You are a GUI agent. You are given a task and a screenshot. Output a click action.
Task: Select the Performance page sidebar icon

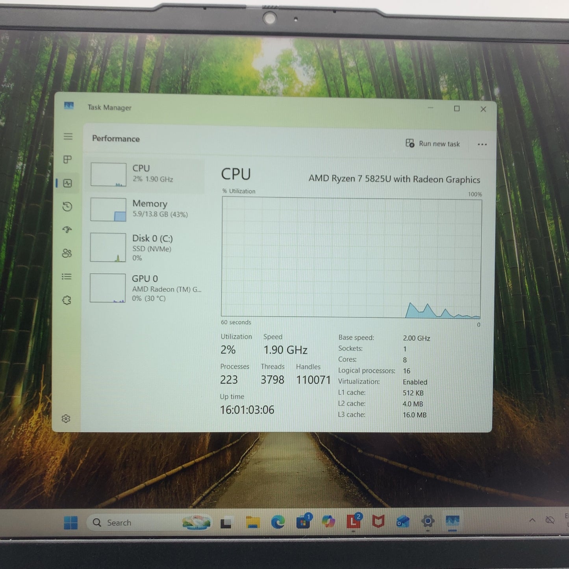[x=68, y=183]
